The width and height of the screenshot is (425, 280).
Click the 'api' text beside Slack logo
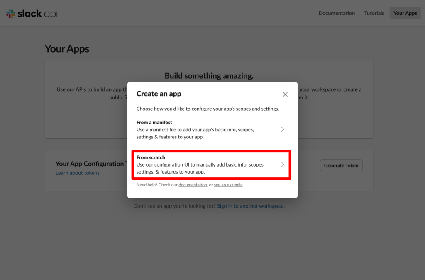coord(51,14)
